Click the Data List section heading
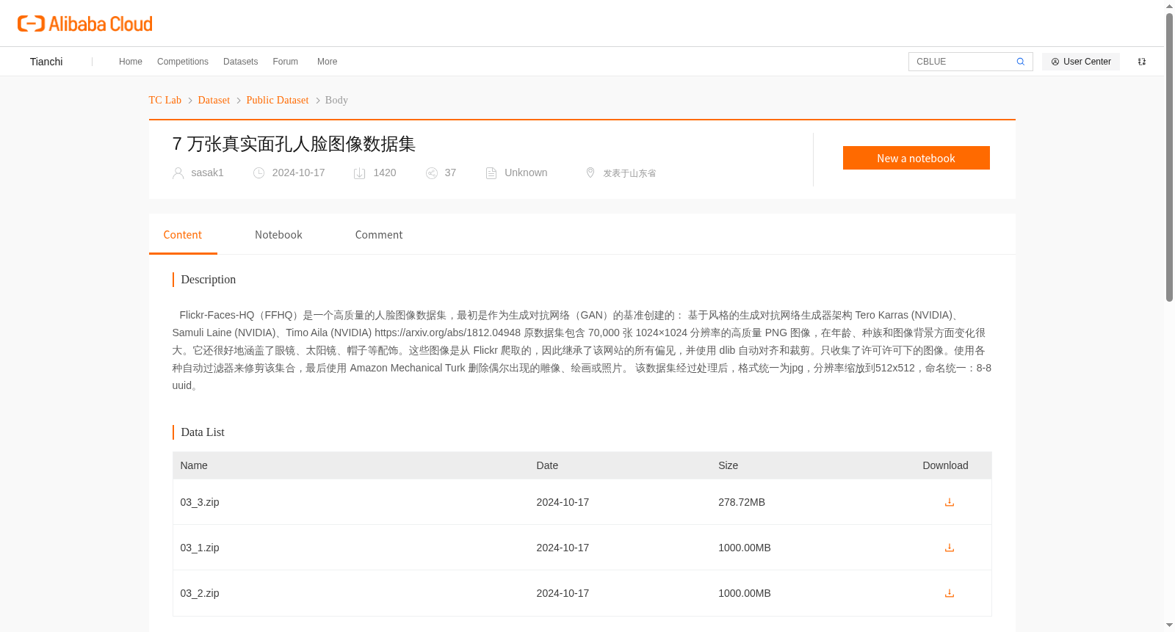Image resolution: width=1175 pixels, height=632 pixels. point(203,432)
